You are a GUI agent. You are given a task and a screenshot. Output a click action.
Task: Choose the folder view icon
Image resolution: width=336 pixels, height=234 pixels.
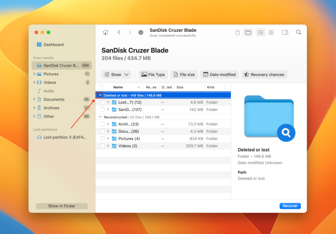(x=248, y=32)
